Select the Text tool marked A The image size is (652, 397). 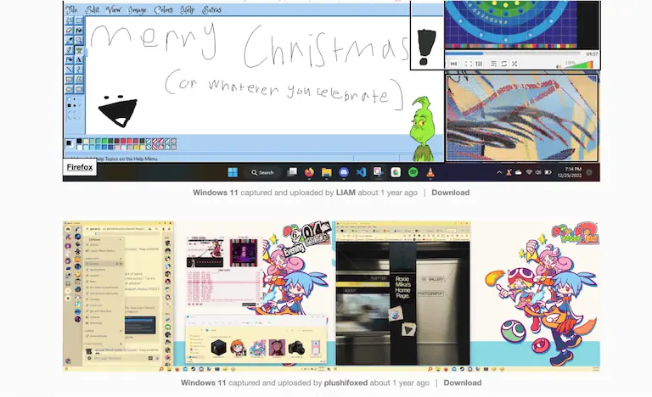click(x=79, y=60)
